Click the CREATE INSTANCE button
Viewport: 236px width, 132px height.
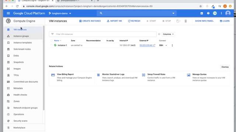(90, 21)
